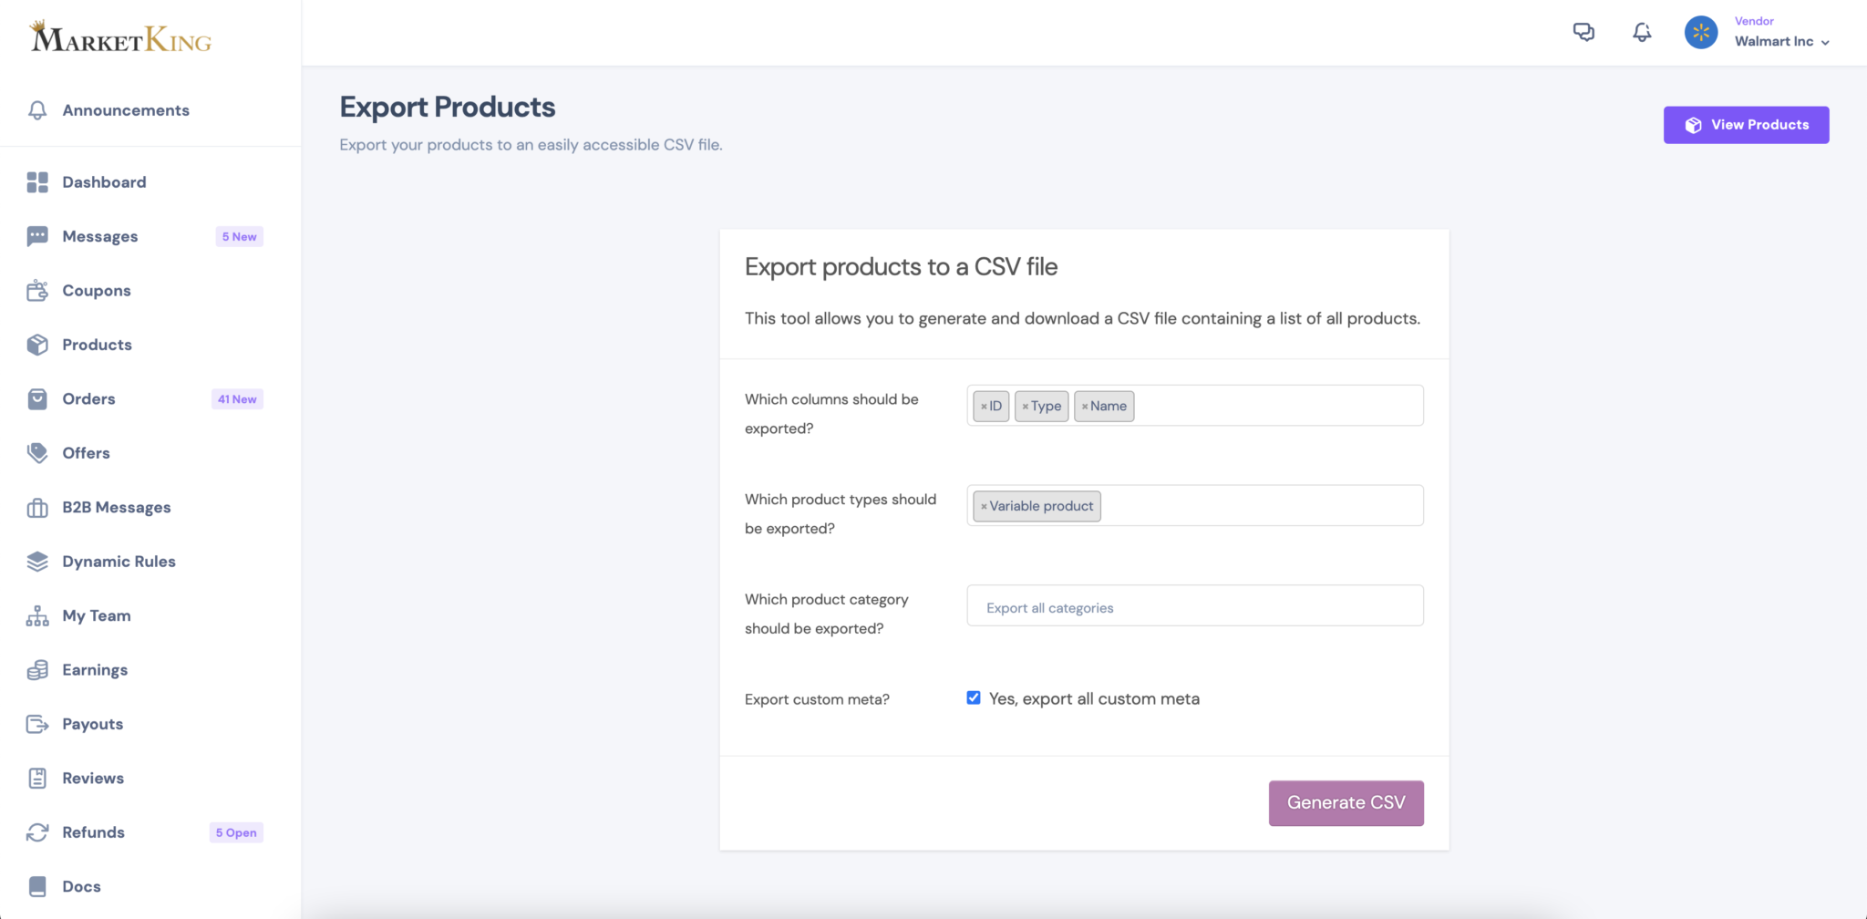Viewport: 1867px width, 919px height.
Task: Open the Payouts menu item
Action: [x=92, y=724]
